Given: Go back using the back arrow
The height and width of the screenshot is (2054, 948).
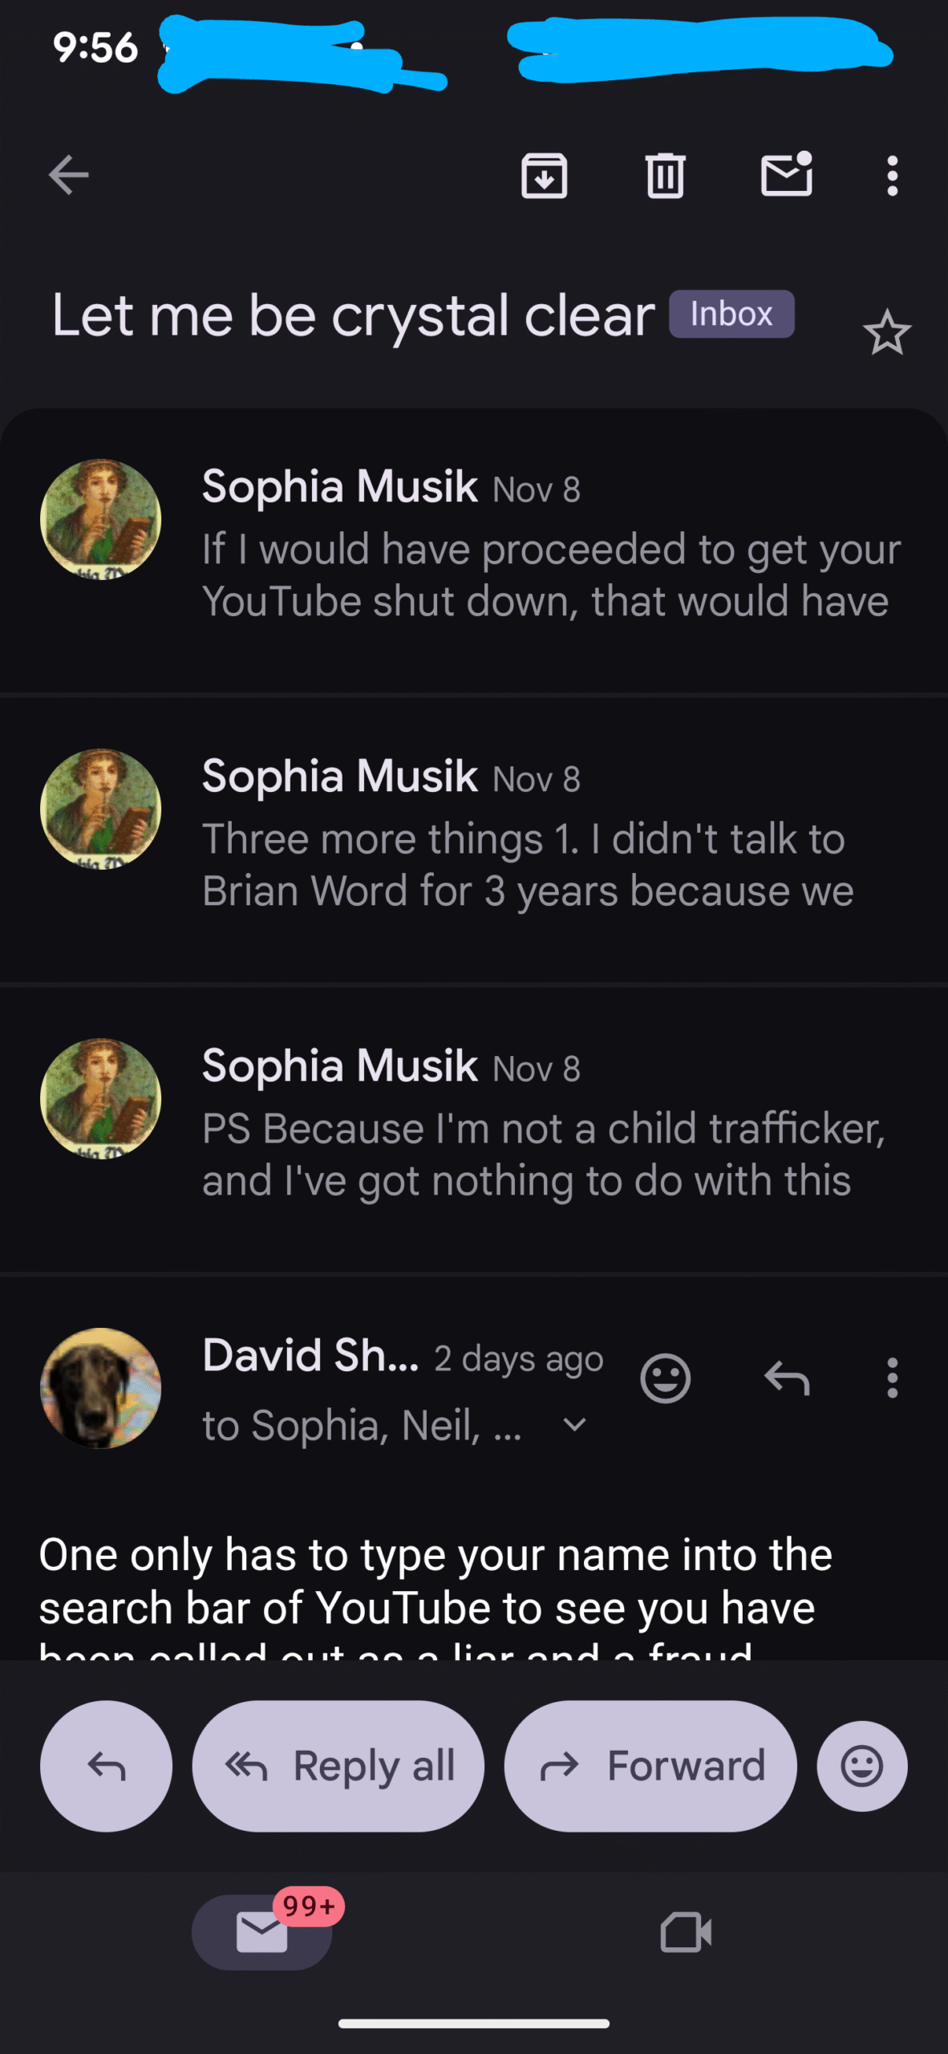Looking at the screenshot, I should point(68,175).
